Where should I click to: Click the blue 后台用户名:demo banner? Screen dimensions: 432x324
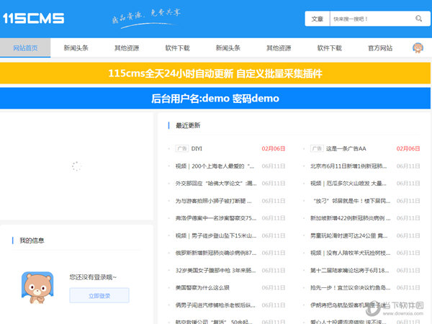click(x=215, y=99)
